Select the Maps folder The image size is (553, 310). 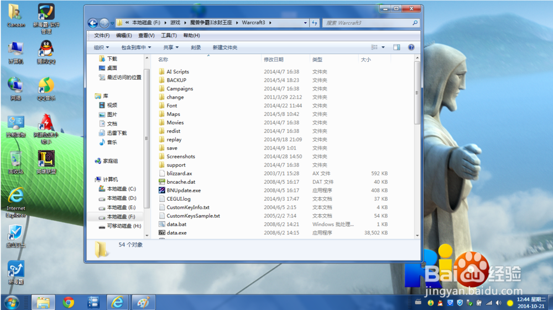[170, 114]
